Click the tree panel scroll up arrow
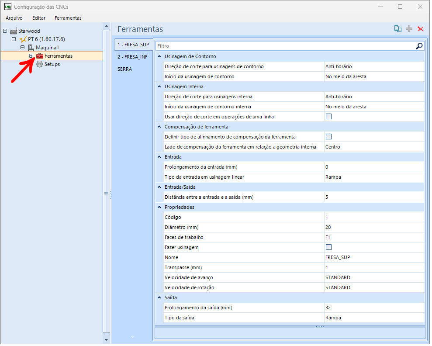The width and height of the screenshot is (432, 346). 107,26
